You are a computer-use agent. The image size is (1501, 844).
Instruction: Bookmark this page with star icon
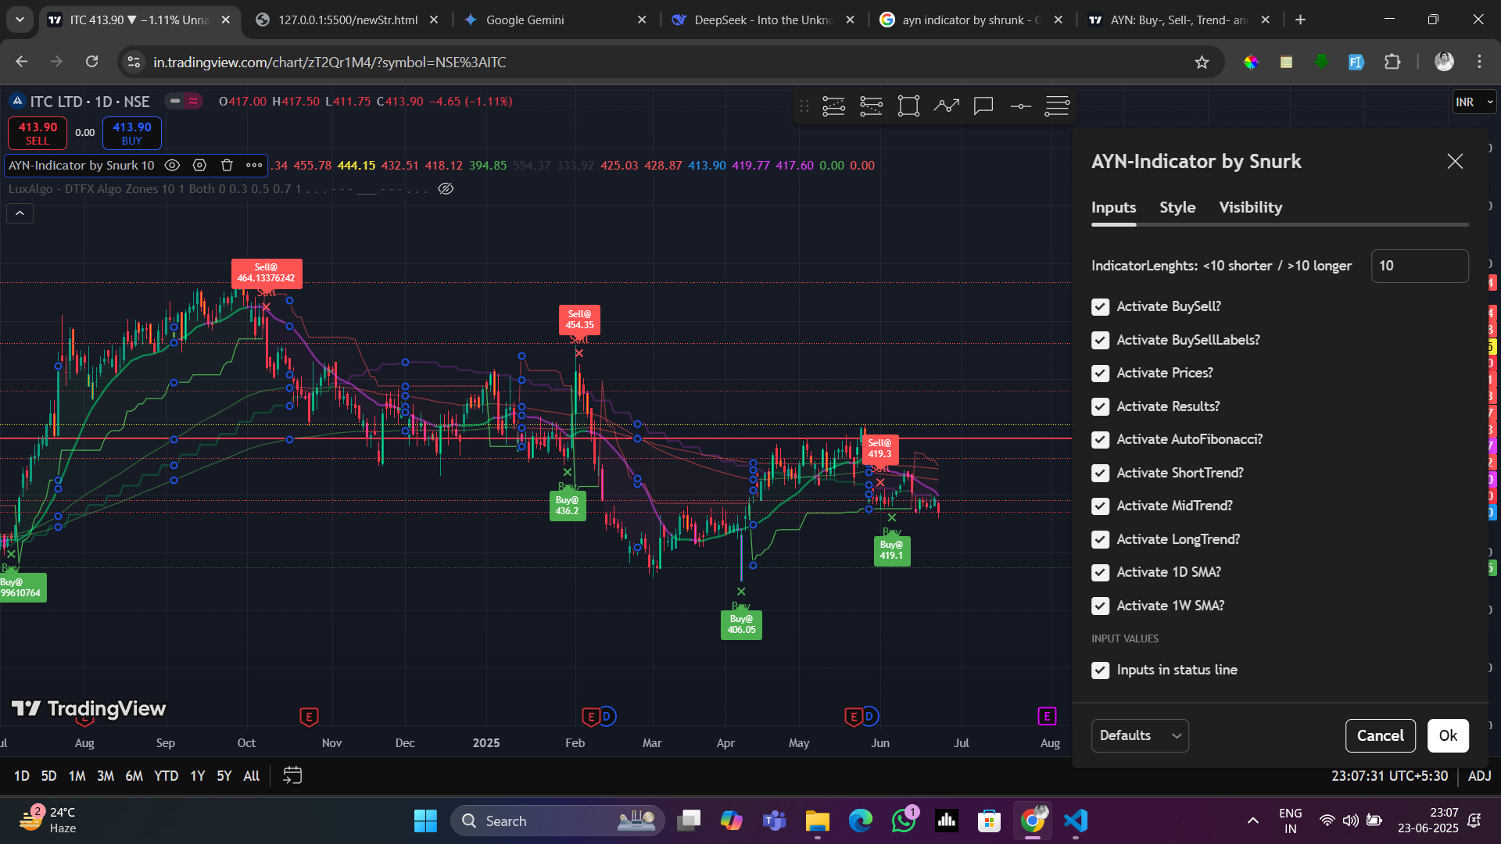pyautogui.click(x=1202, y=62)
